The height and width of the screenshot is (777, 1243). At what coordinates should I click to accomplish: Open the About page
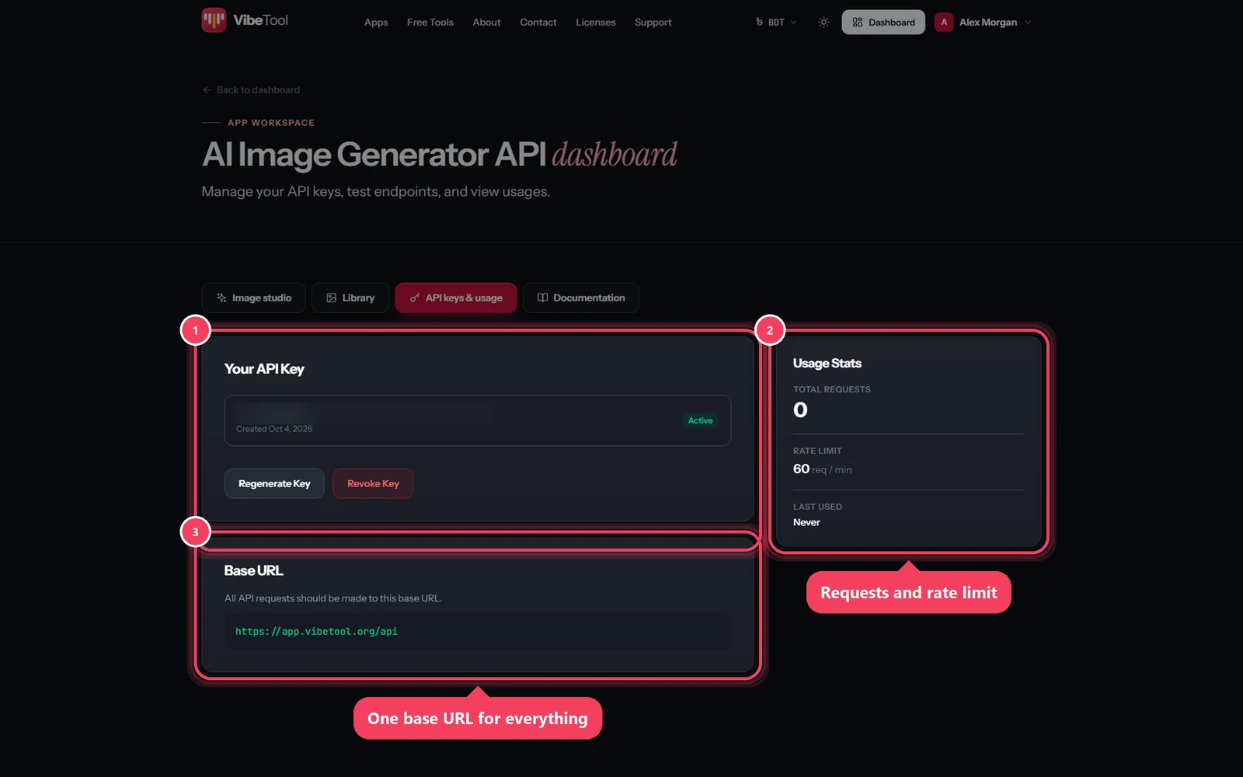click(x=486, y=23)
